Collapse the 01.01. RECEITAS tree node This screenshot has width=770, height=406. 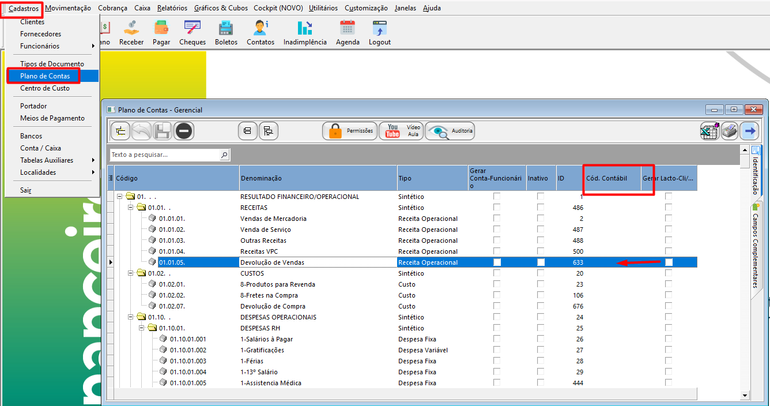130,208
